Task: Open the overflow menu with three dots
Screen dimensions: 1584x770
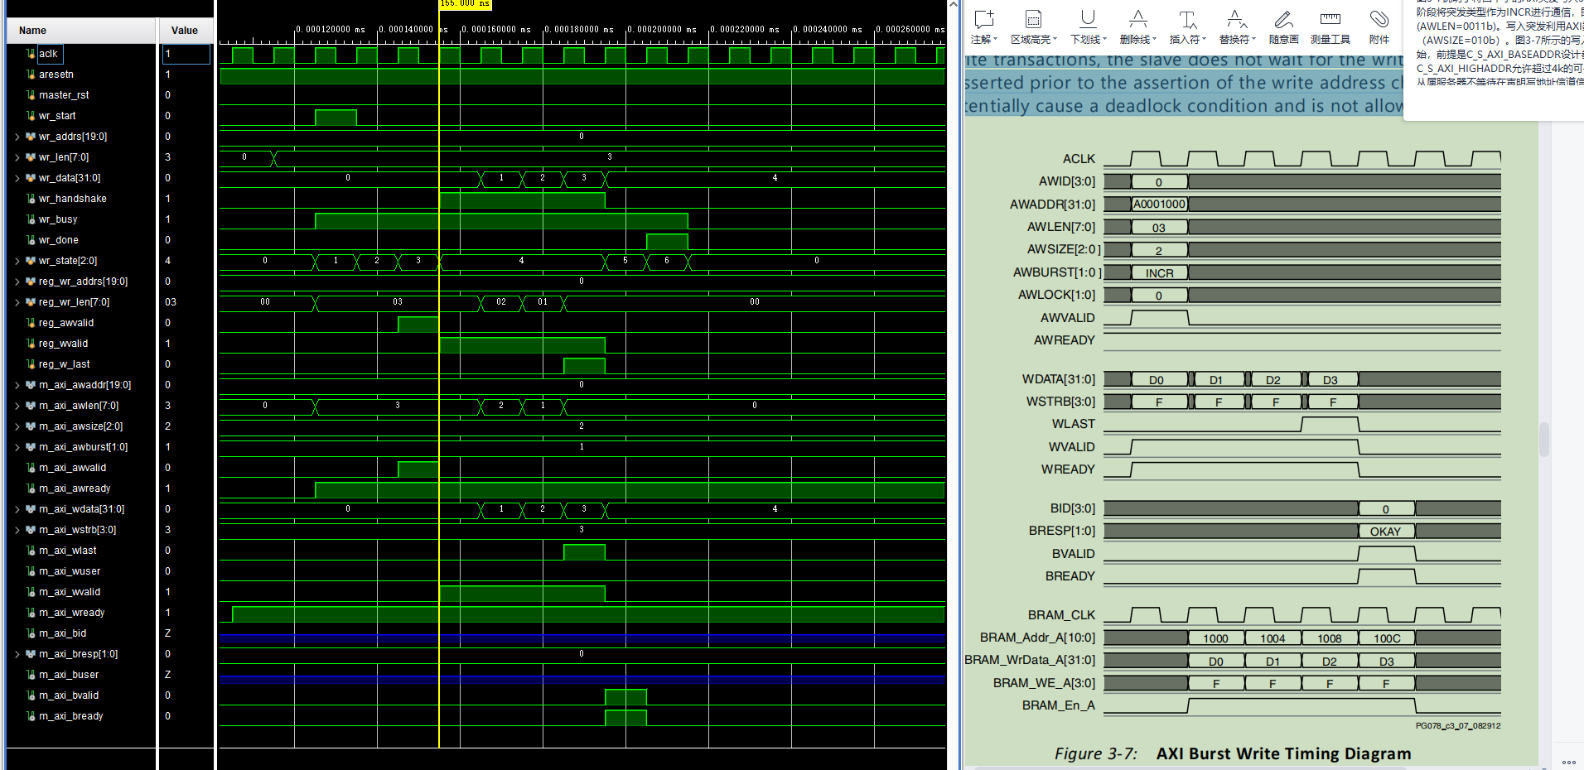Action: [x=1568, y=762]
